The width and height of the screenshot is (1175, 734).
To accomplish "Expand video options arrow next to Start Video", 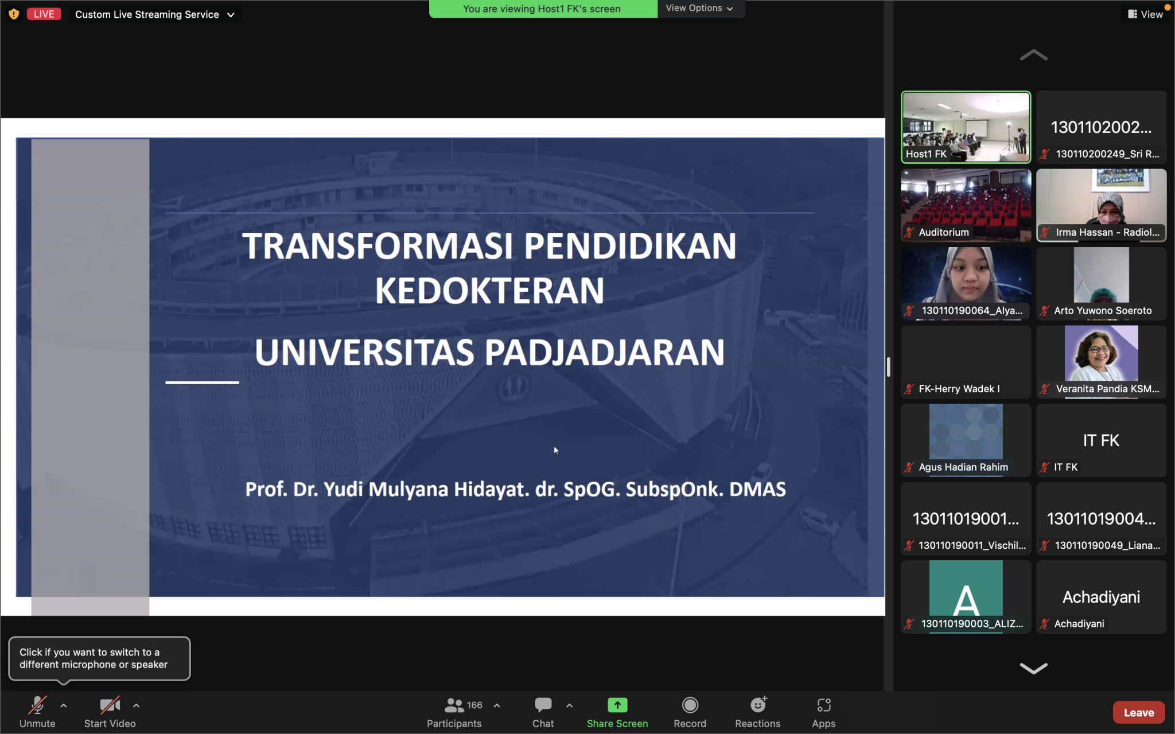I will tap(136, 706).
